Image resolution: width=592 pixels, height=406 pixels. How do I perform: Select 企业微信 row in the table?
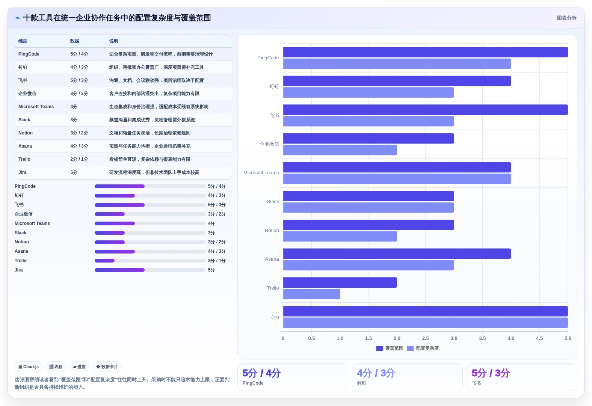(x=123, y=94)
